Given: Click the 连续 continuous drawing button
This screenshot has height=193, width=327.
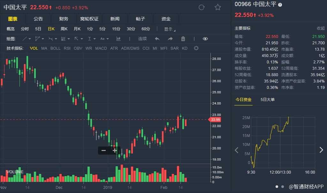Looking at the screenshot, I should pyautogui.click(x=142, y=39).
